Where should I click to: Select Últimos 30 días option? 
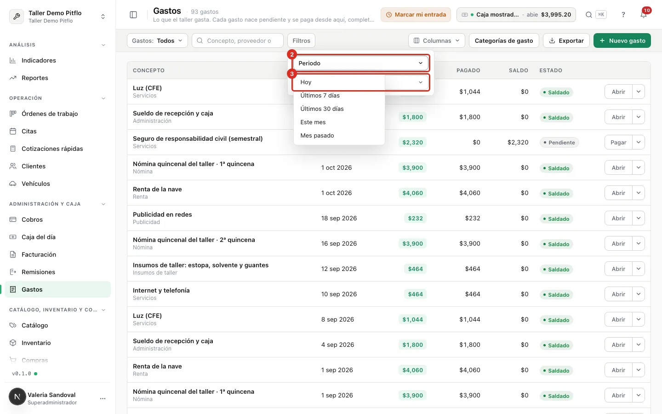[339, 109]
